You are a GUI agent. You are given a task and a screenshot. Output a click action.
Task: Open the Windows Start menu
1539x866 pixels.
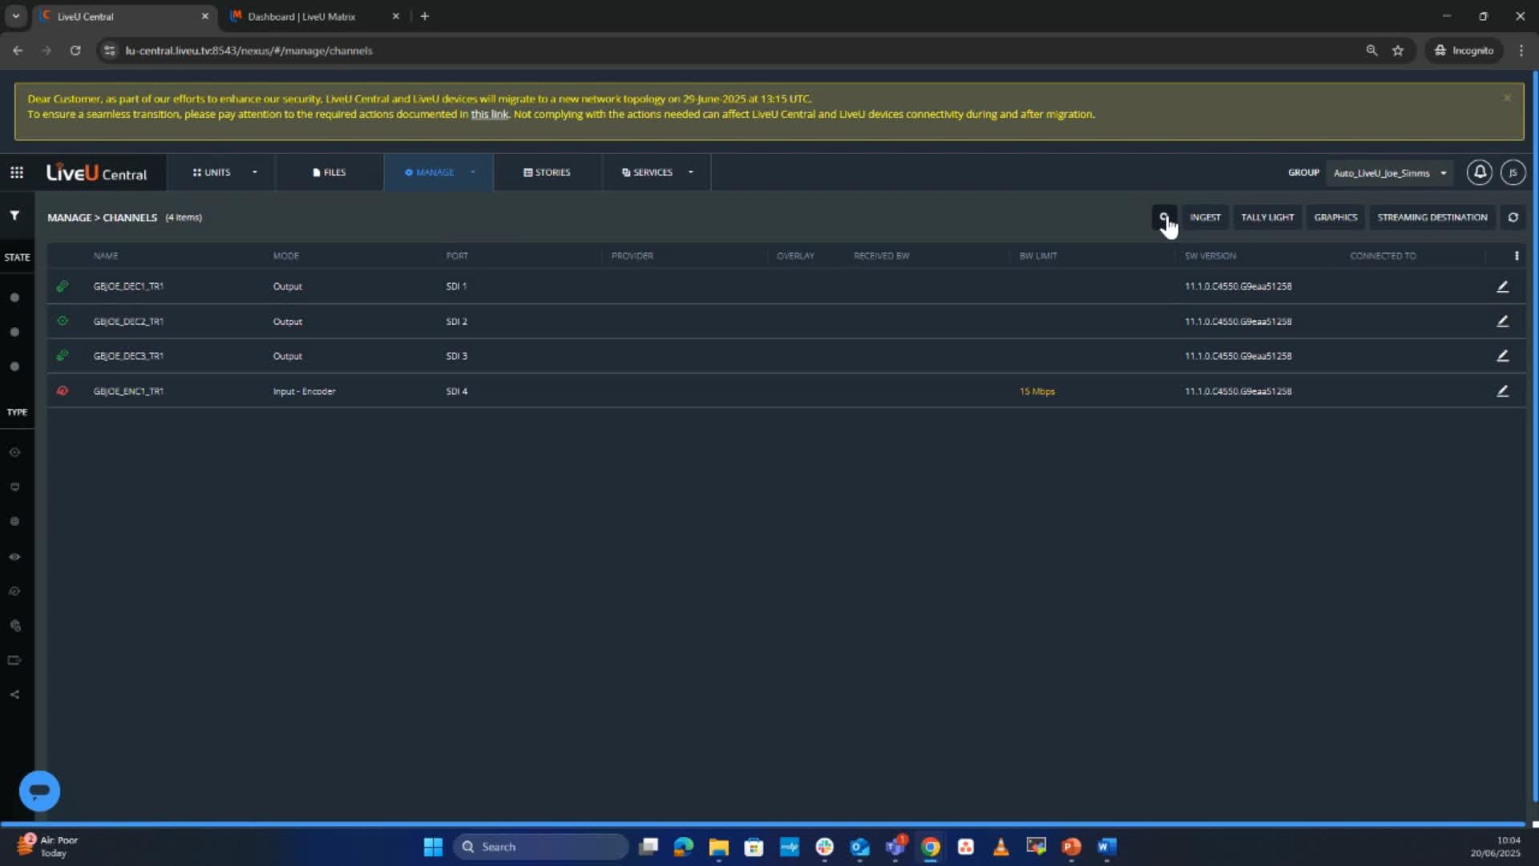[x=433, y=847]
